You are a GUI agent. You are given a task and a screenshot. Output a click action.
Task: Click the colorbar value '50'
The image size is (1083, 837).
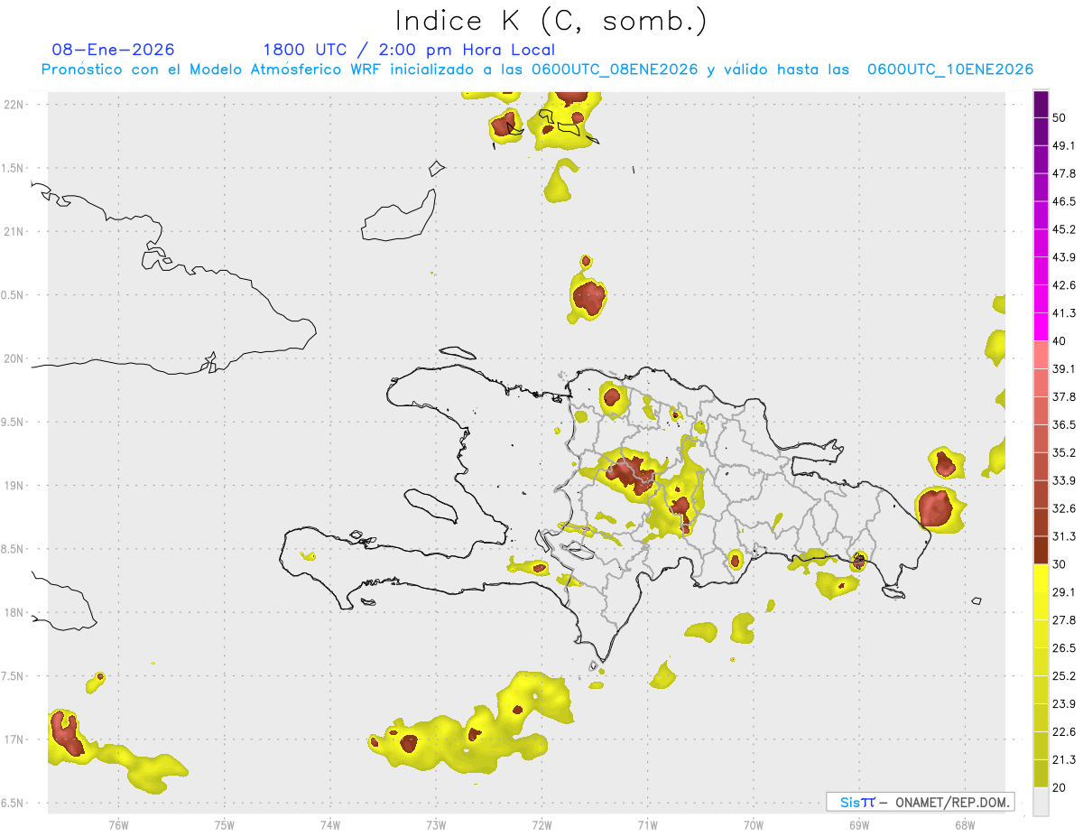[x=1060, y=117]
